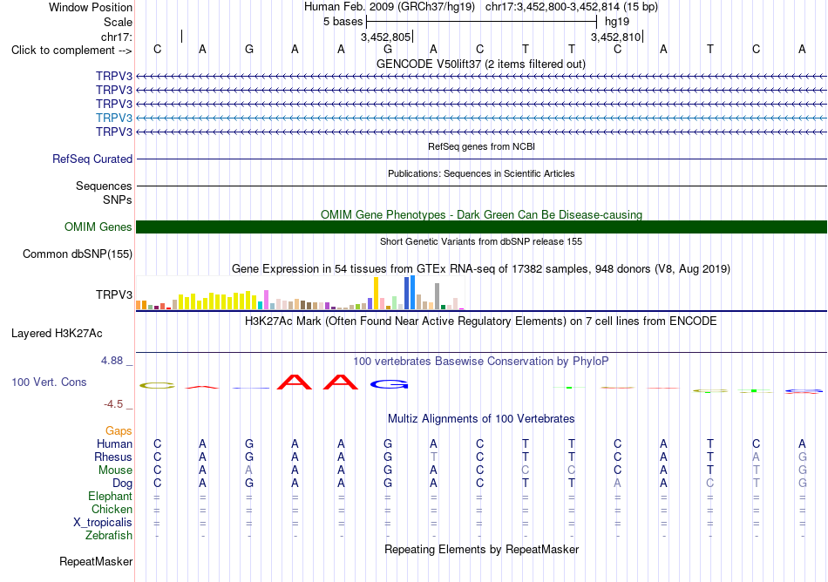The width and height of the screenshot is (828, 582).
Task: Select the hg19 text beside scale bar
Action: (x=617, y=22)
